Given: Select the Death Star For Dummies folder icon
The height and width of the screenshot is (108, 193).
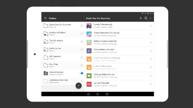Looking at the screenshot, I should 46,26.
